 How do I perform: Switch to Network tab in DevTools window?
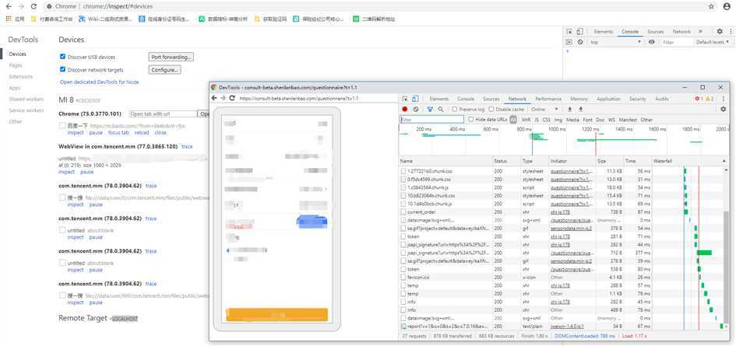click(x=517, y=99)
